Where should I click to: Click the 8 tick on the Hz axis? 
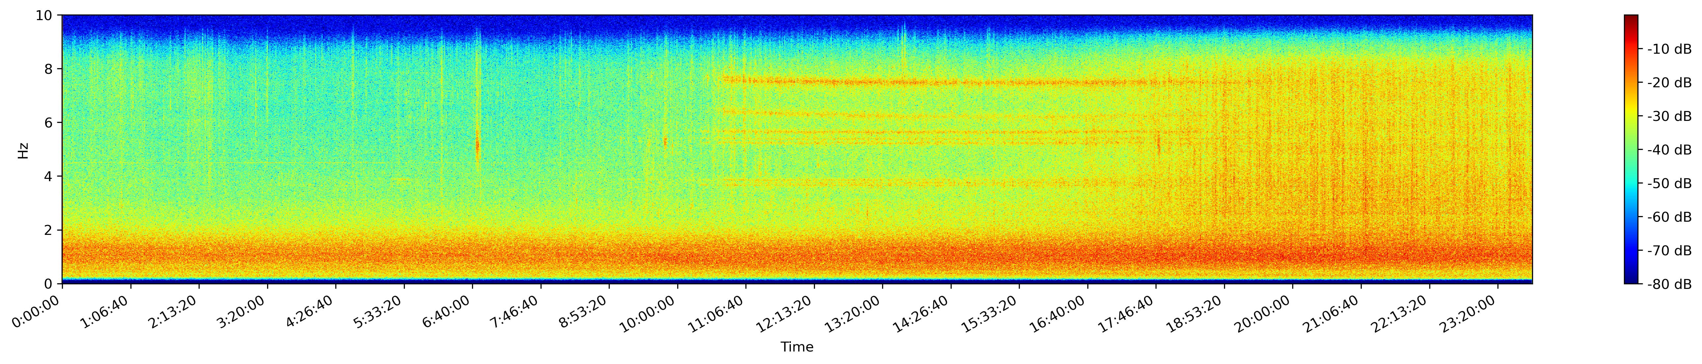[x=49, y=69]
